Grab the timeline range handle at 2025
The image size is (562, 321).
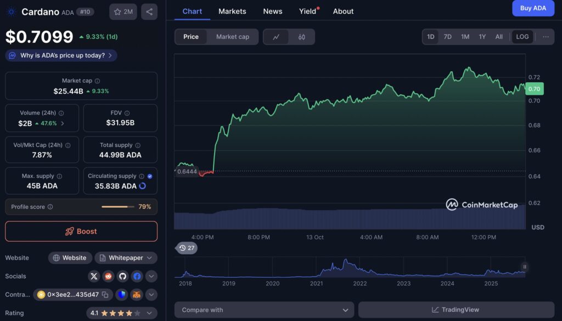[524, 267]
